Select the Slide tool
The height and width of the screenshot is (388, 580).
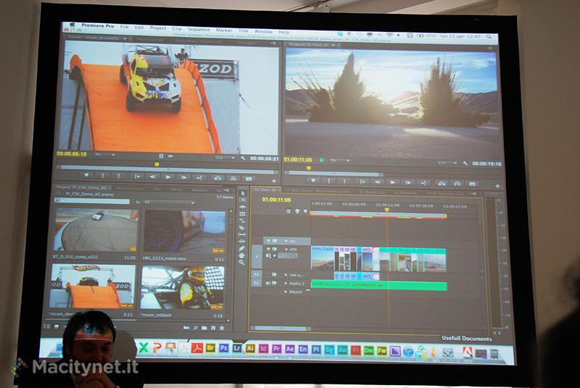[242, 242]
